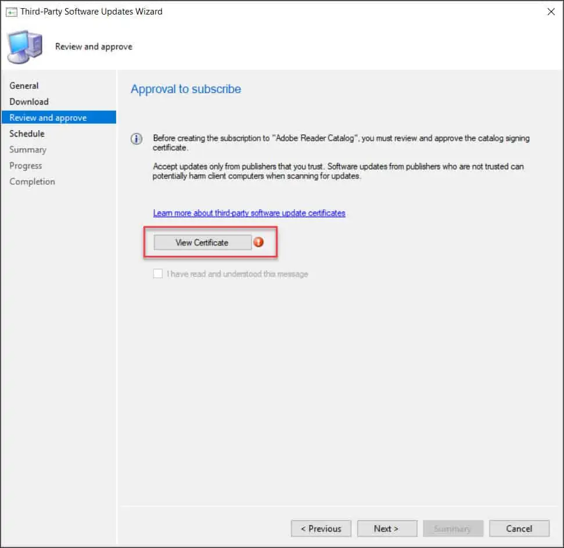
Task: Click the red warning icon beside View Certificate
Action: [258, 242]
